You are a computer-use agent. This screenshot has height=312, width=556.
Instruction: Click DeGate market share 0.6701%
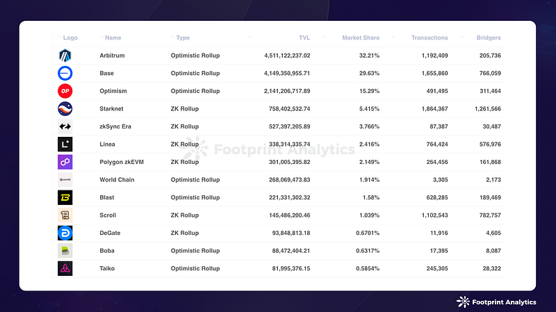point(368,233)
